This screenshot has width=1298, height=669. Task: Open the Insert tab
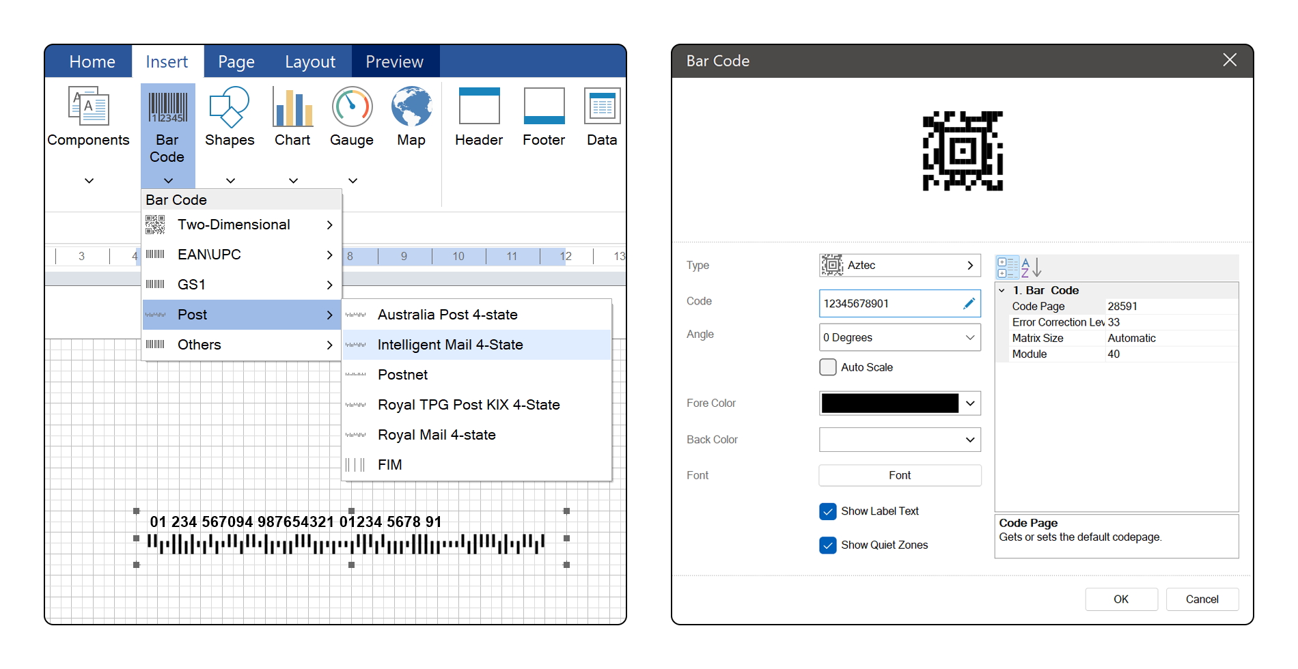167,62
